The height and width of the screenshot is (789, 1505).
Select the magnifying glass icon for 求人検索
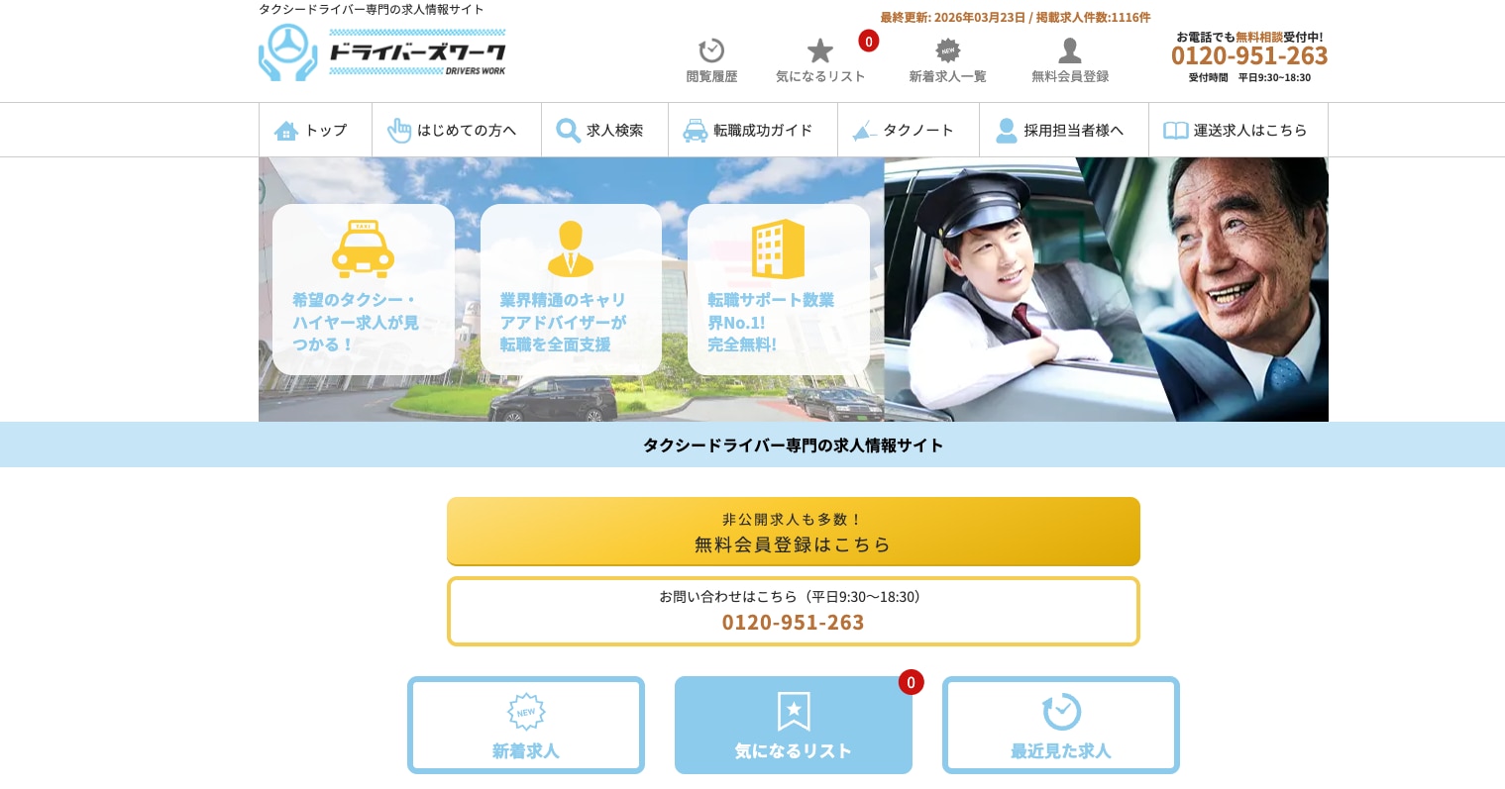568,130
